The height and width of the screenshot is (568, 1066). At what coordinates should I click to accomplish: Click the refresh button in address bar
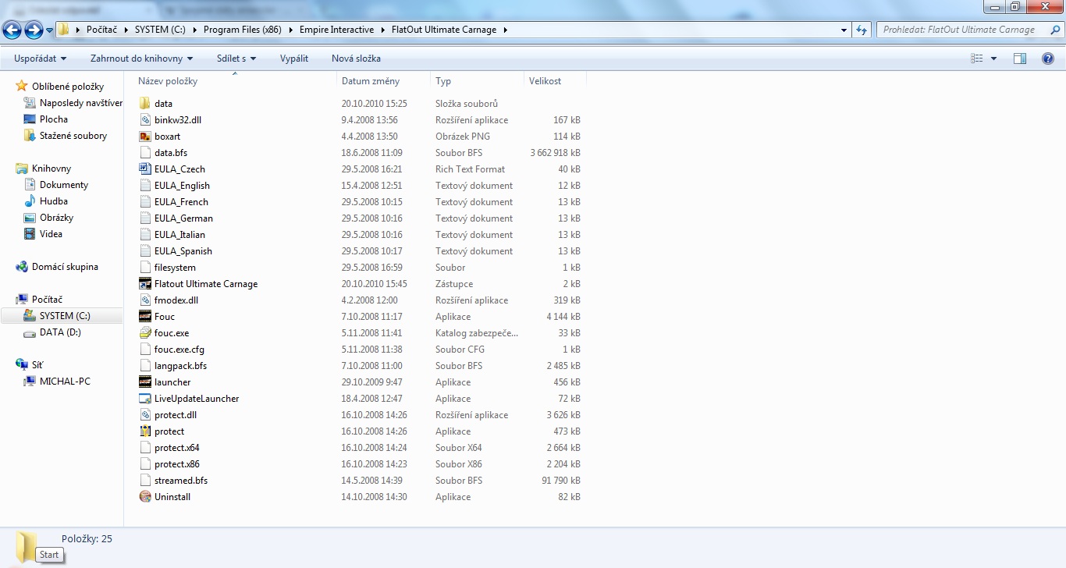(862, 30)
